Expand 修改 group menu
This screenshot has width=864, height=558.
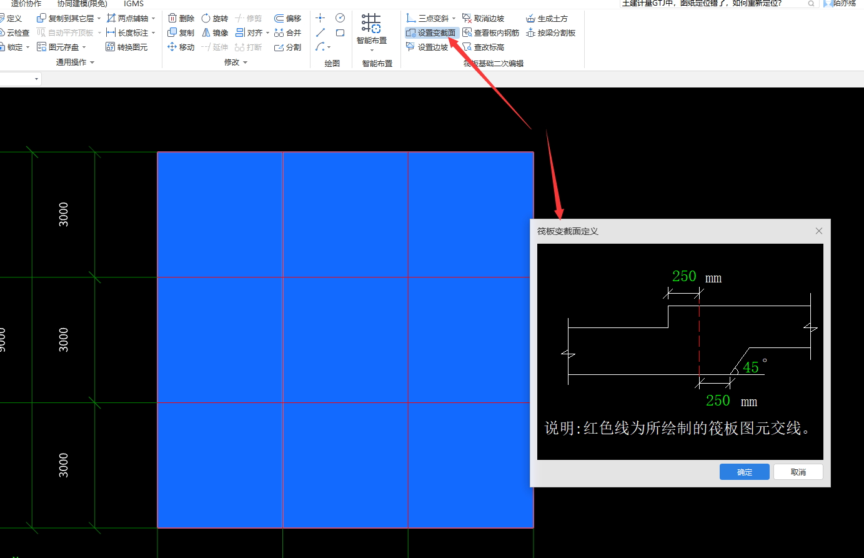(x=236, y=62)
